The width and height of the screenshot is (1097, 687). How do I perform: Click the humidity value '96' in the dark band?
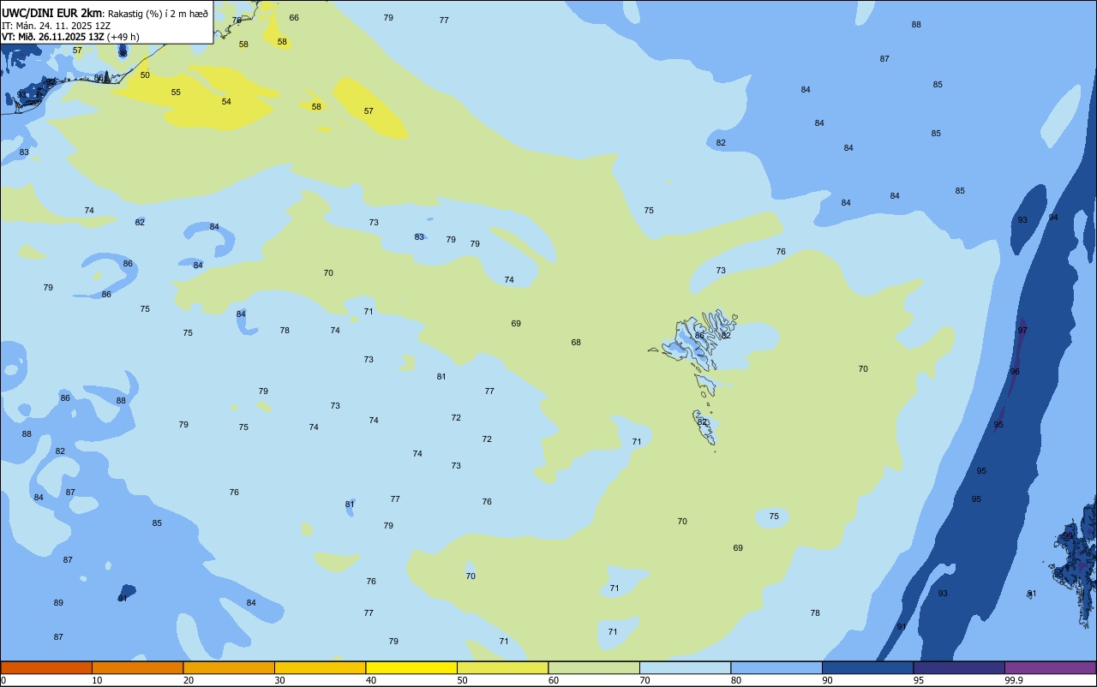click(1015, 372)
